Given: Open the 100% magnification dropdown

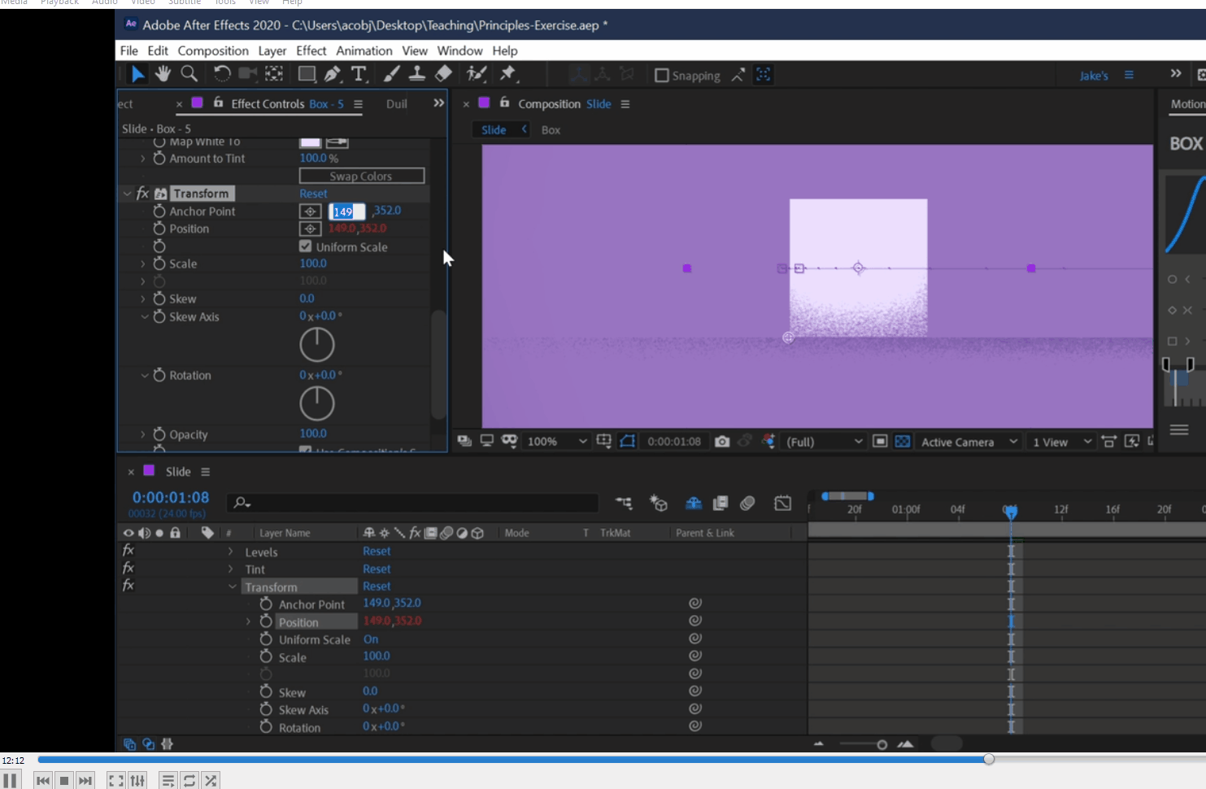Looking at the screenshot, I should tap(557, 441).
